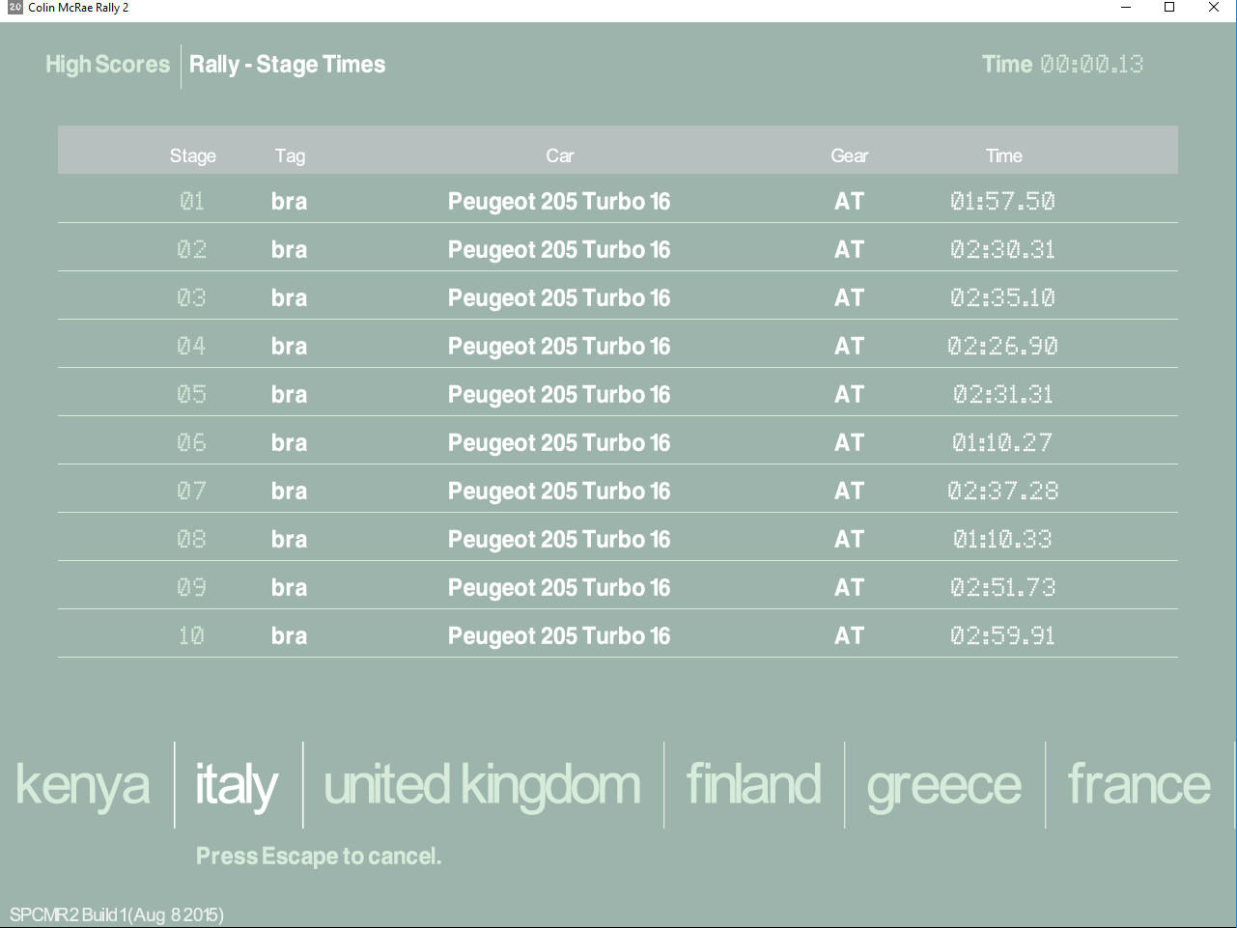Select the kenya country tab
The height and width of the screenshot is (928, 1237).
coord(83,785)
